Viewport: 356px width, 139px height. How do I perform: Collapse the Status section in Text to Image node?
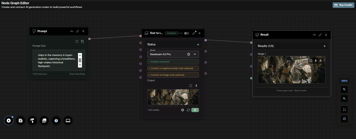173,45
